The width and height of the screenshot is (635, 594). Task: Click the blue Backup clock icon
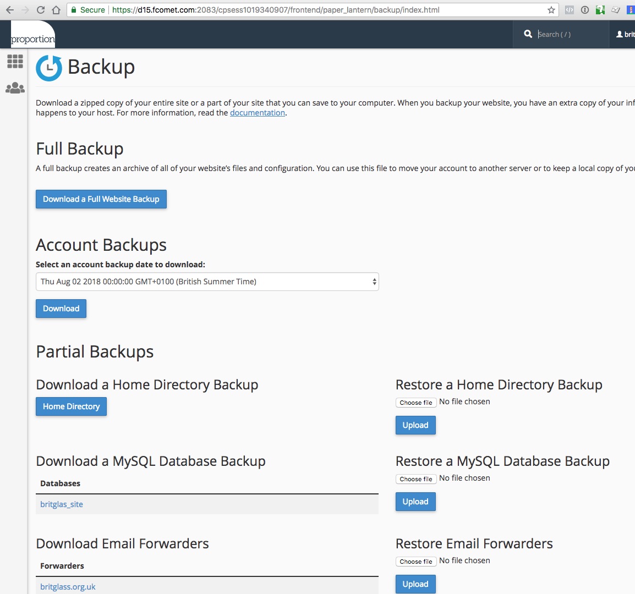click(49, 68)
